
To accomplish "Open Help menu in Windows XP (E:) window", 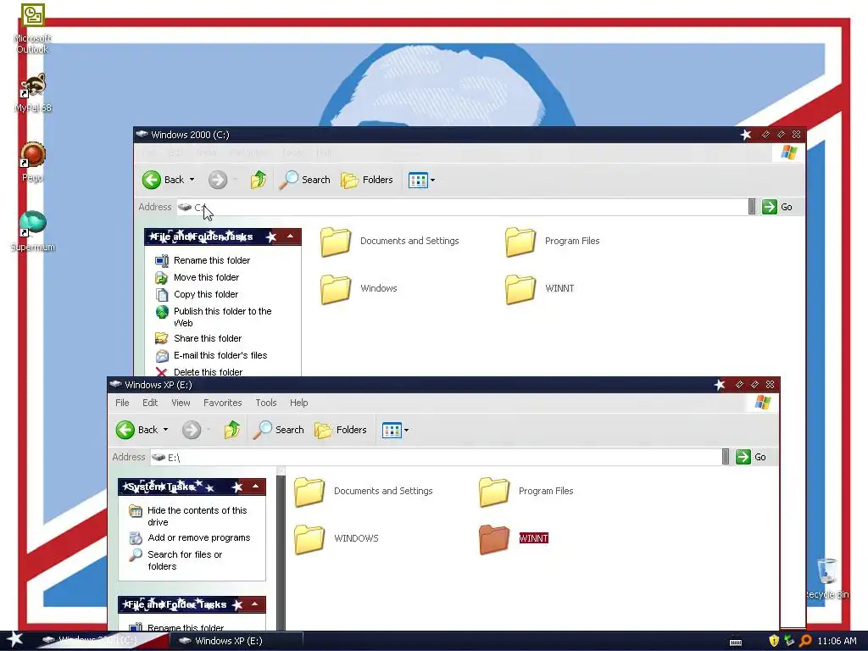I will (x=299, y=403).
